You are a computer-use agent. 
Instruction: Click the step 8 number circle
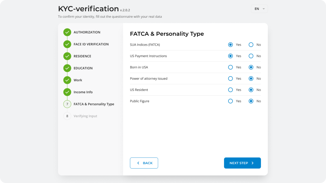point(67,116)
